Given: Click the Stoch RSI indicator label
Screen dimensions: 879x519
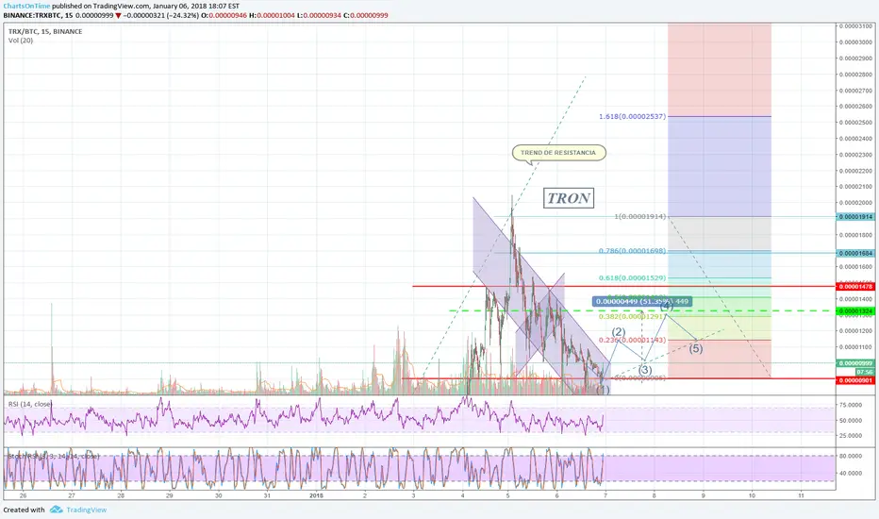Looking at the screenshot, I should pyautogui.click(x=54, y=456).
